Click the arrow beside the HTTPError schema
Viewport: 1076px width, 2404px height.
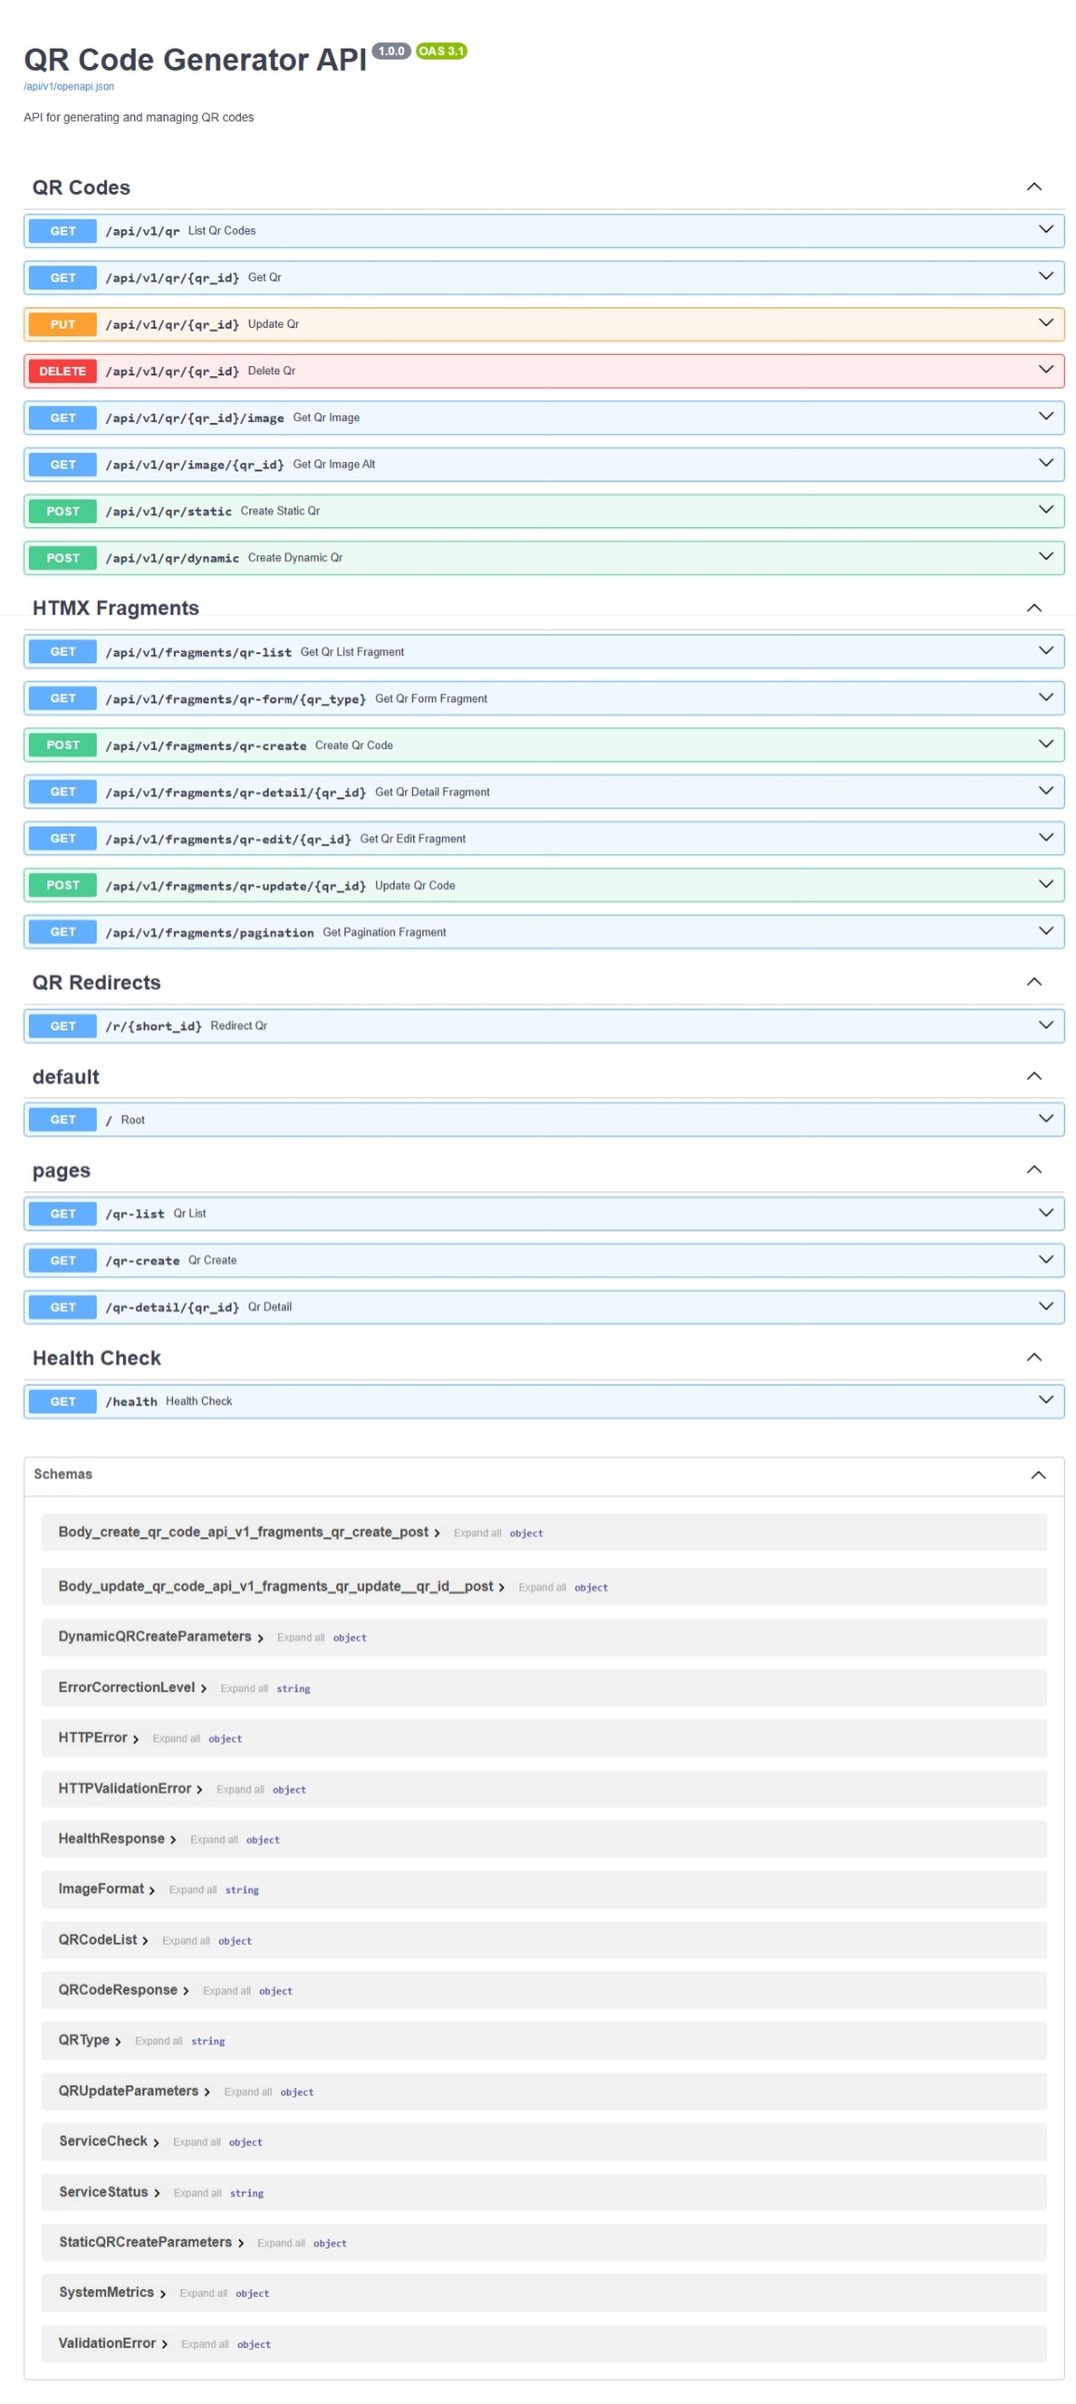[x=135, y=1739]
